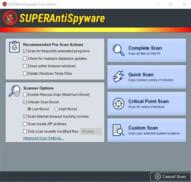Open the 30 days dropdown
191x182 pixels.
pyautogui.click(x=91, y=131)
